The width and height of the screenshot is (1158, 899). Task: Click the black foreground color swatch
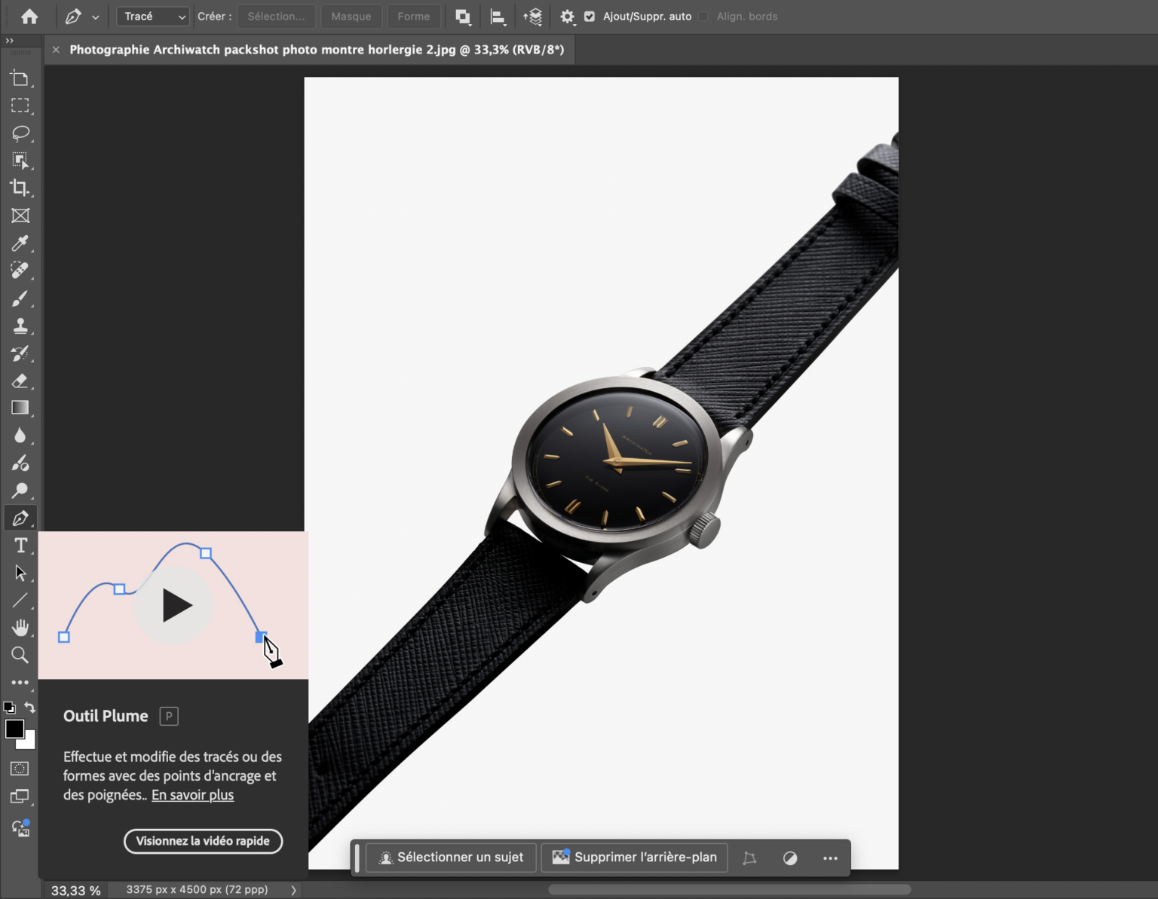tap(14, 729)
